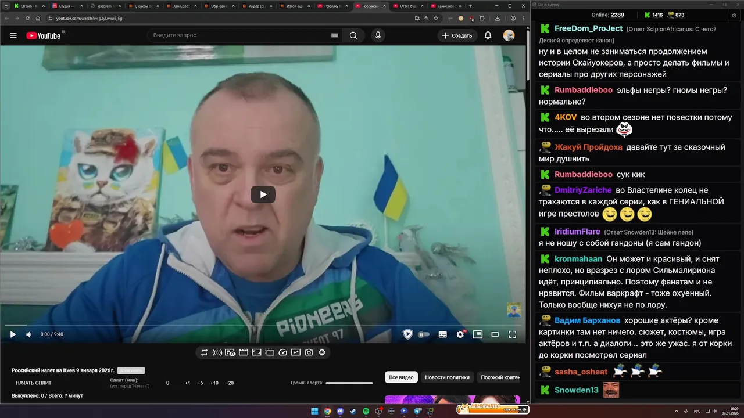744x418 pixels.
Task: Switch to the 'Telegram' browser tab
Action: coord(105,6)
